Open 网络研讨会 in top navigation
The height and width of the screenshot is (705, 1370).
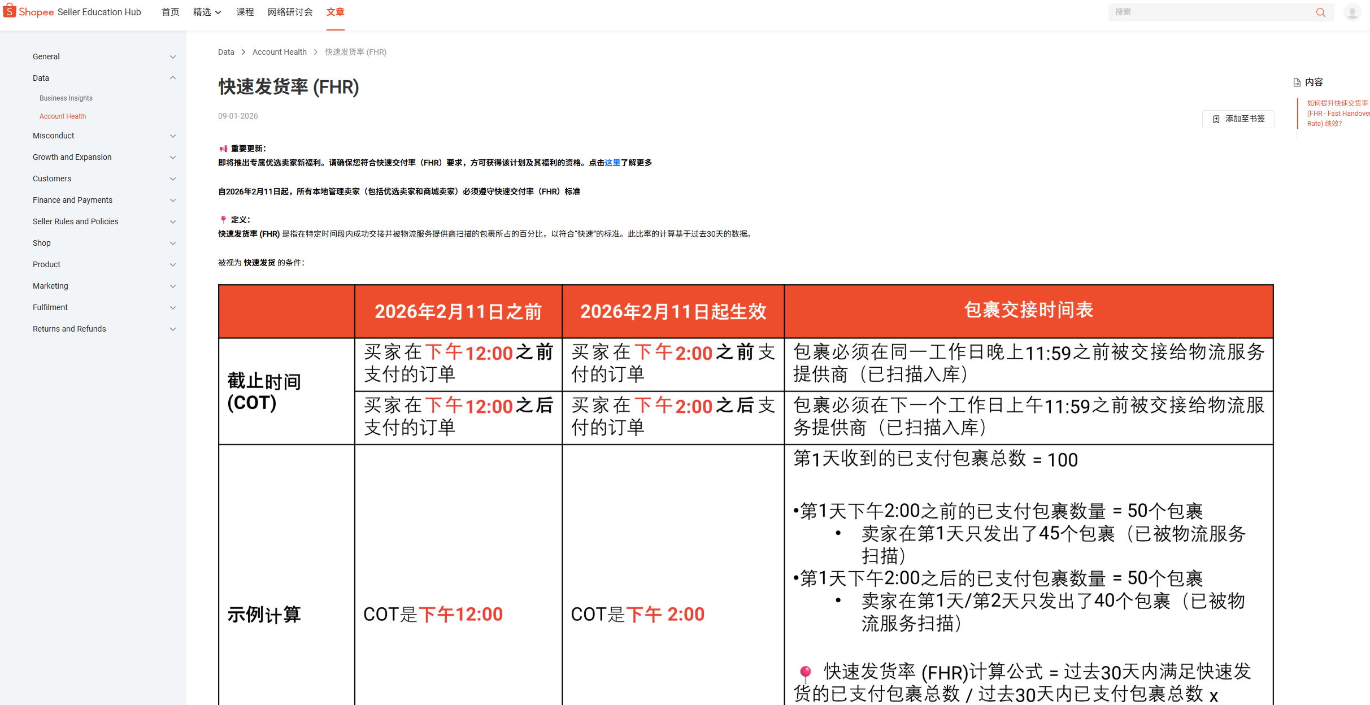(290, 12)
